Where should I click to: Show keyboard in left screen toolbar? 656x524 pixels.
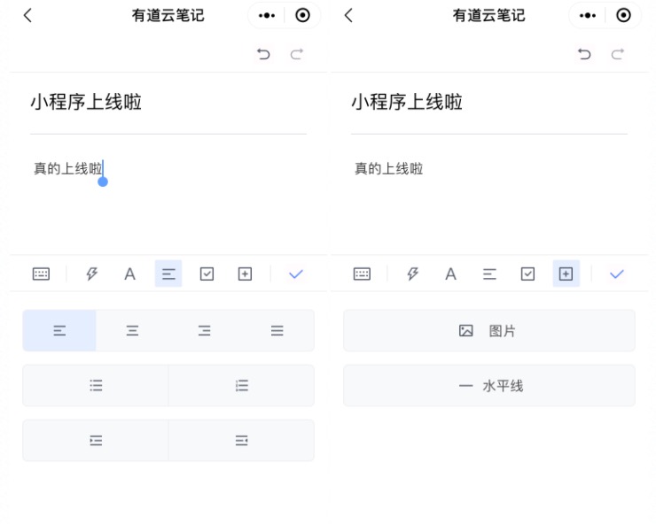tap(41, 274)
